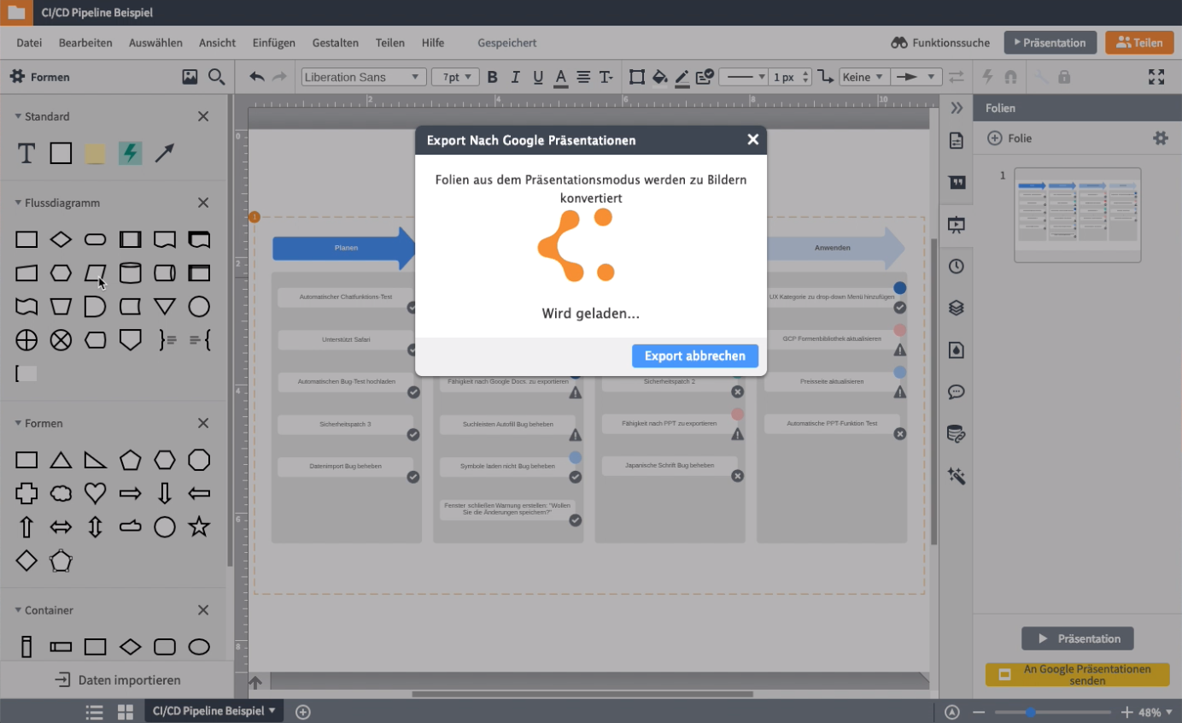1182x723 pixels.
Task: Select slide 1 thumbnail in Folien panel
Action: 1077,215
